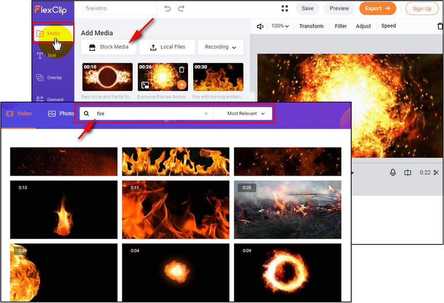Click the Export button
The height and width of the screenshot is (303, 444).
[x=378, y=9]
